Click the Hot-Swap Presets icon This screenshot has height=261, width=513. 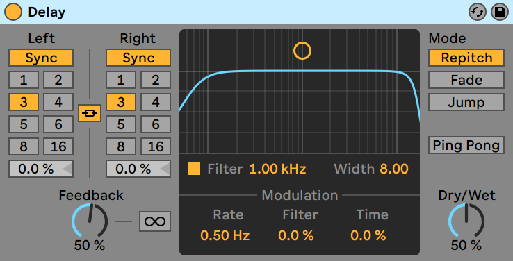(x=478, y=12)
